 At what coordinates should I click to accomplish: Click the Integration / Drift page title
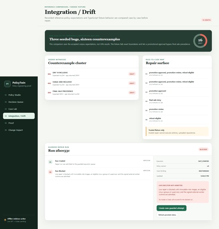70,12
